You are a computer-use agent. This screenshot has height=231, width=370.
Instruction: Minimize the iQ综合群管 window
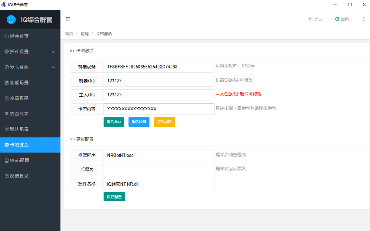[335, 5]
